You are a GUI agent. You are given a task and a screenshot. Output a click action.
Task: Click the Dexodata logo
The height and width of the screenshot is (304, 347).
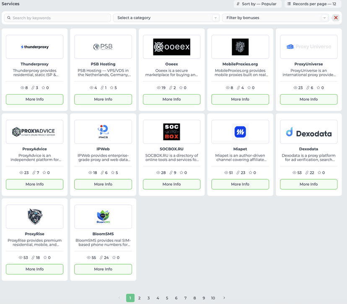pos(309,132)
